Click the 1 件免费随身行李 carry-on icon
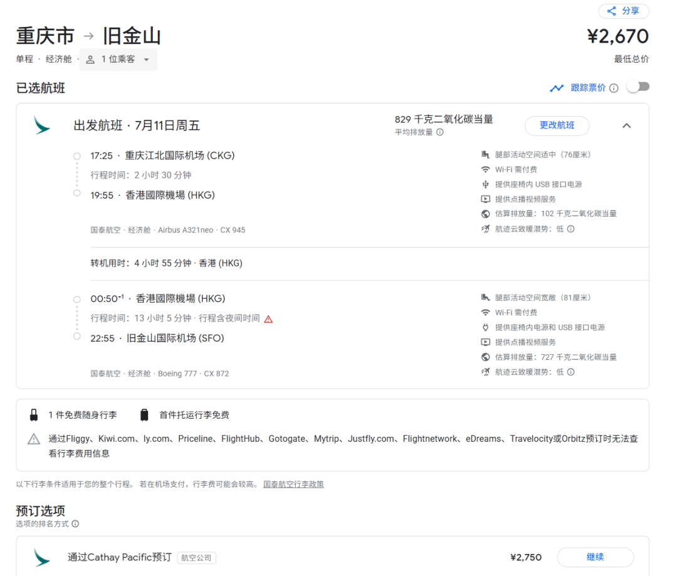 pyautogui.click(x=34, y=415)
